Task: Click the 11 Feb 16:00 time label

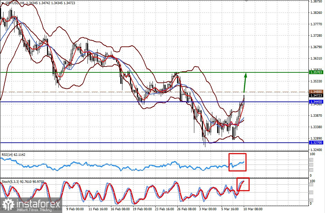Action: tap(98, 209)
